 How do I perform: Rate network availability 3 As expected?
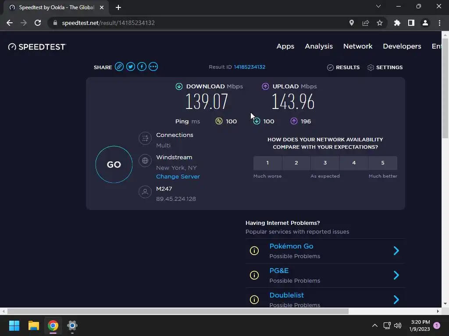pos(325,163)
